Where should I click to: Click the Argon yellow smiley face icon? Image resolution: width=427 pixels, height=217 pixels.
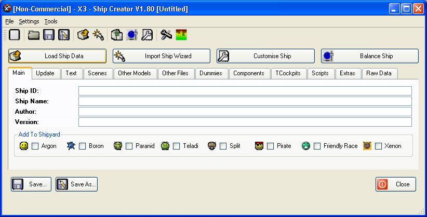pyautogui.click(x=24, y=146)
